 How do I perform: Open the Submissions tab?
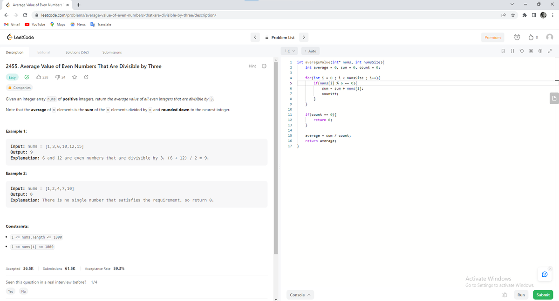point(112,52)
